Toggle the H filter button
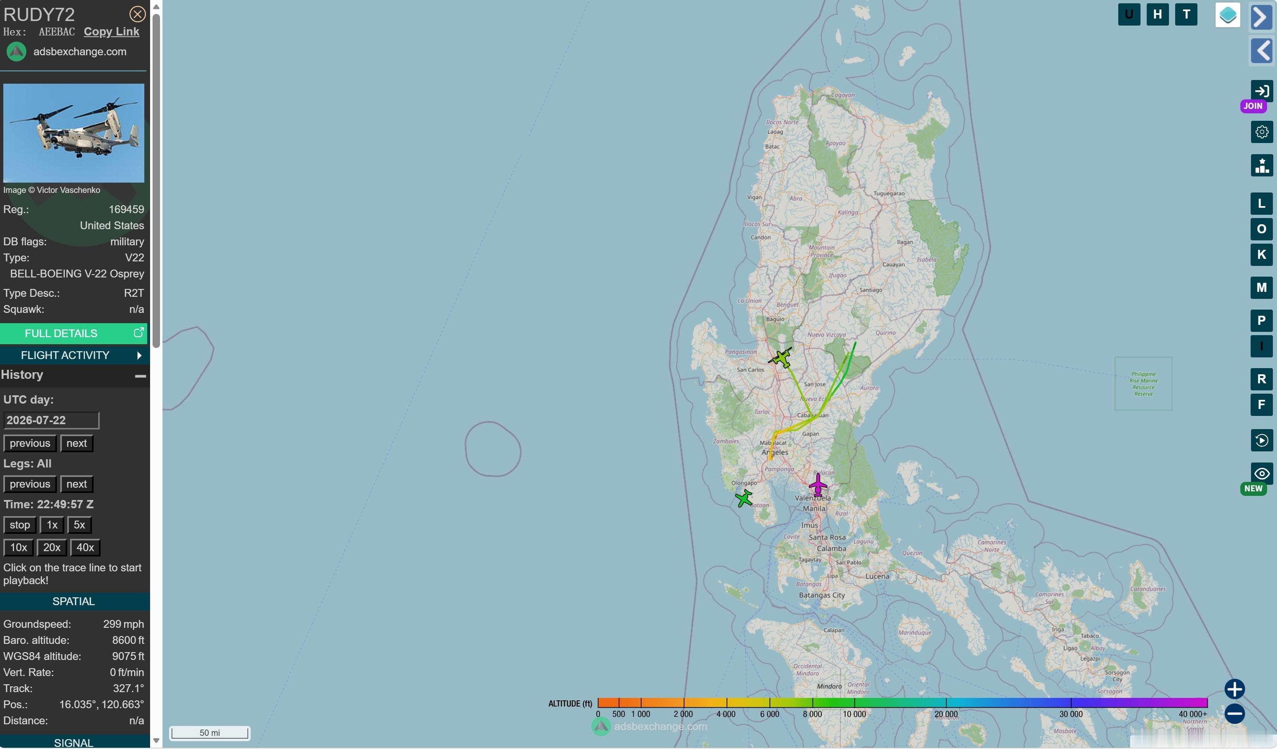This screenshot has width=1277, height=749. point(1157,14)
